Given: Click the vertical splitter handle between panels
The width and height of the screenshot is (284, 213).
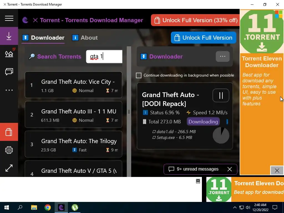Looking at the screenshot, I should click(x=129, y=112).
